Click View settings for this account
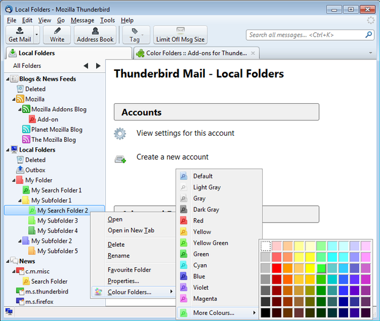380x321 pixels. [185, 133]
